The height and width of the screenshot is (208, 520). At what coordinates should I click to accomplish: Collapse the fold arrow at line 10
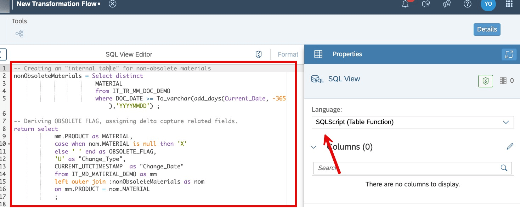[x=9, y=144]
